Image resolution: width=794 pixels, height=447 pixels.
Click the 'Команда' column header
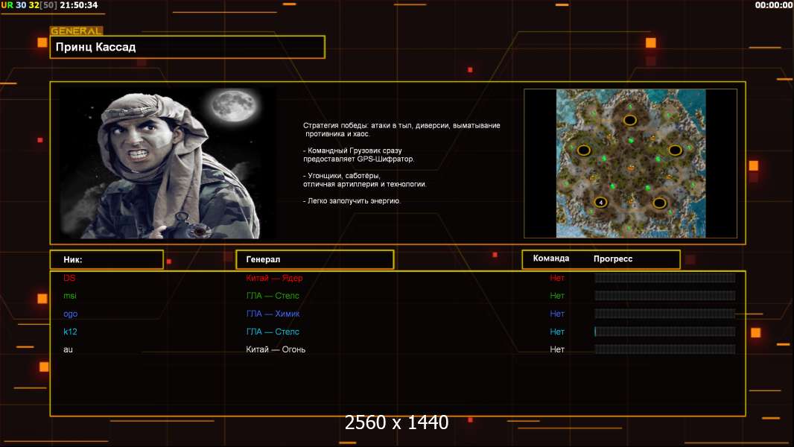pos(551,259)
